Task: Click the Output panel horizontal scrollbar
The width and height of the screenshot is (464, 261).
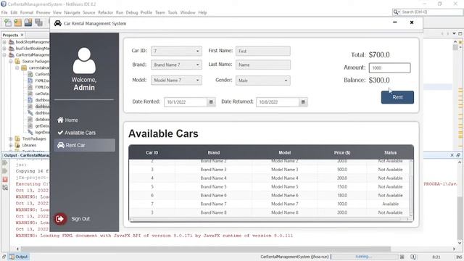Action: (206, 249)
